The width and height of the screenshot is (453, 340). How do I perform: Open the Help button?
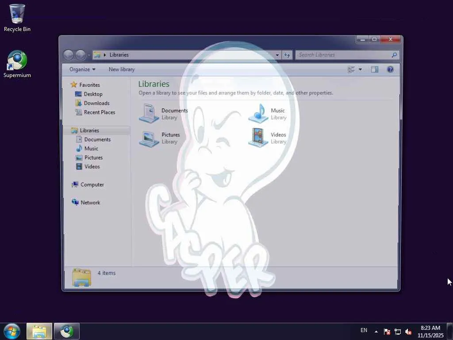click(x=390, y=70)
